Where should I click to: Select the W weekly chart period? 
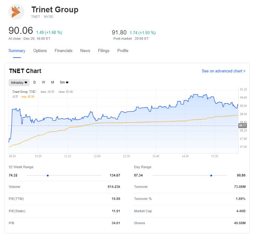click(43, 82)
